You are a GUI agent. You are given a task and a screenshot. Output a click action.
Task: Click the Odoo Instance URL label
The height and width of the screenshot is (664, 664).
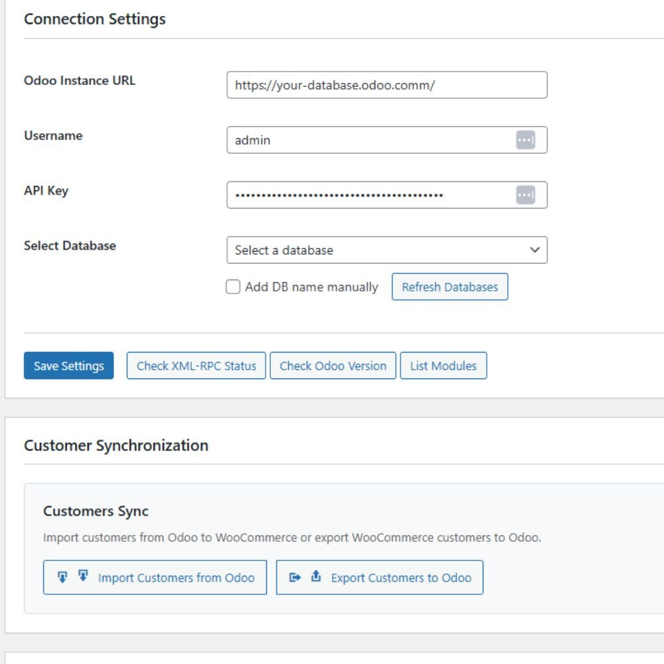[80, 81]
